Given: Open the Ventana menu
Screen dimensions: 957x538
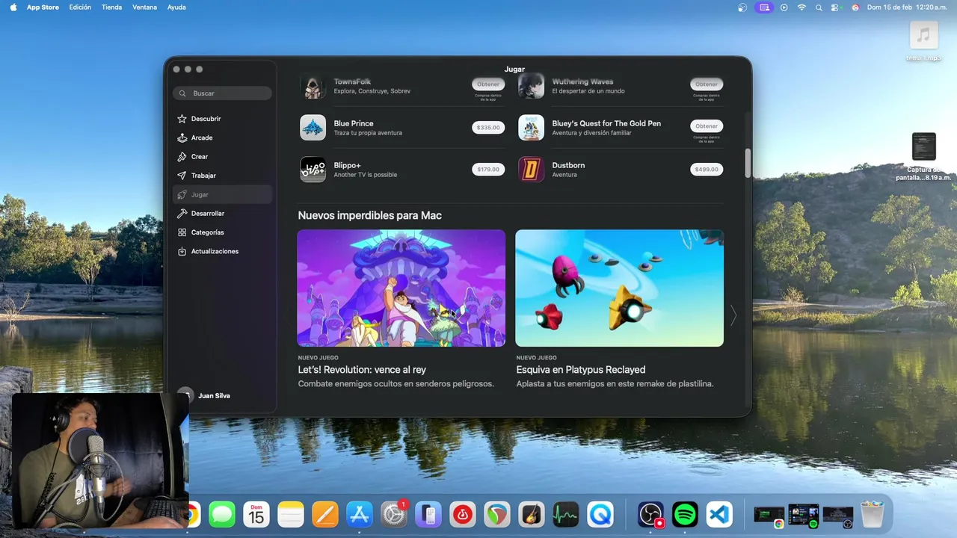Looking at the screenshot, I should 144,7.
